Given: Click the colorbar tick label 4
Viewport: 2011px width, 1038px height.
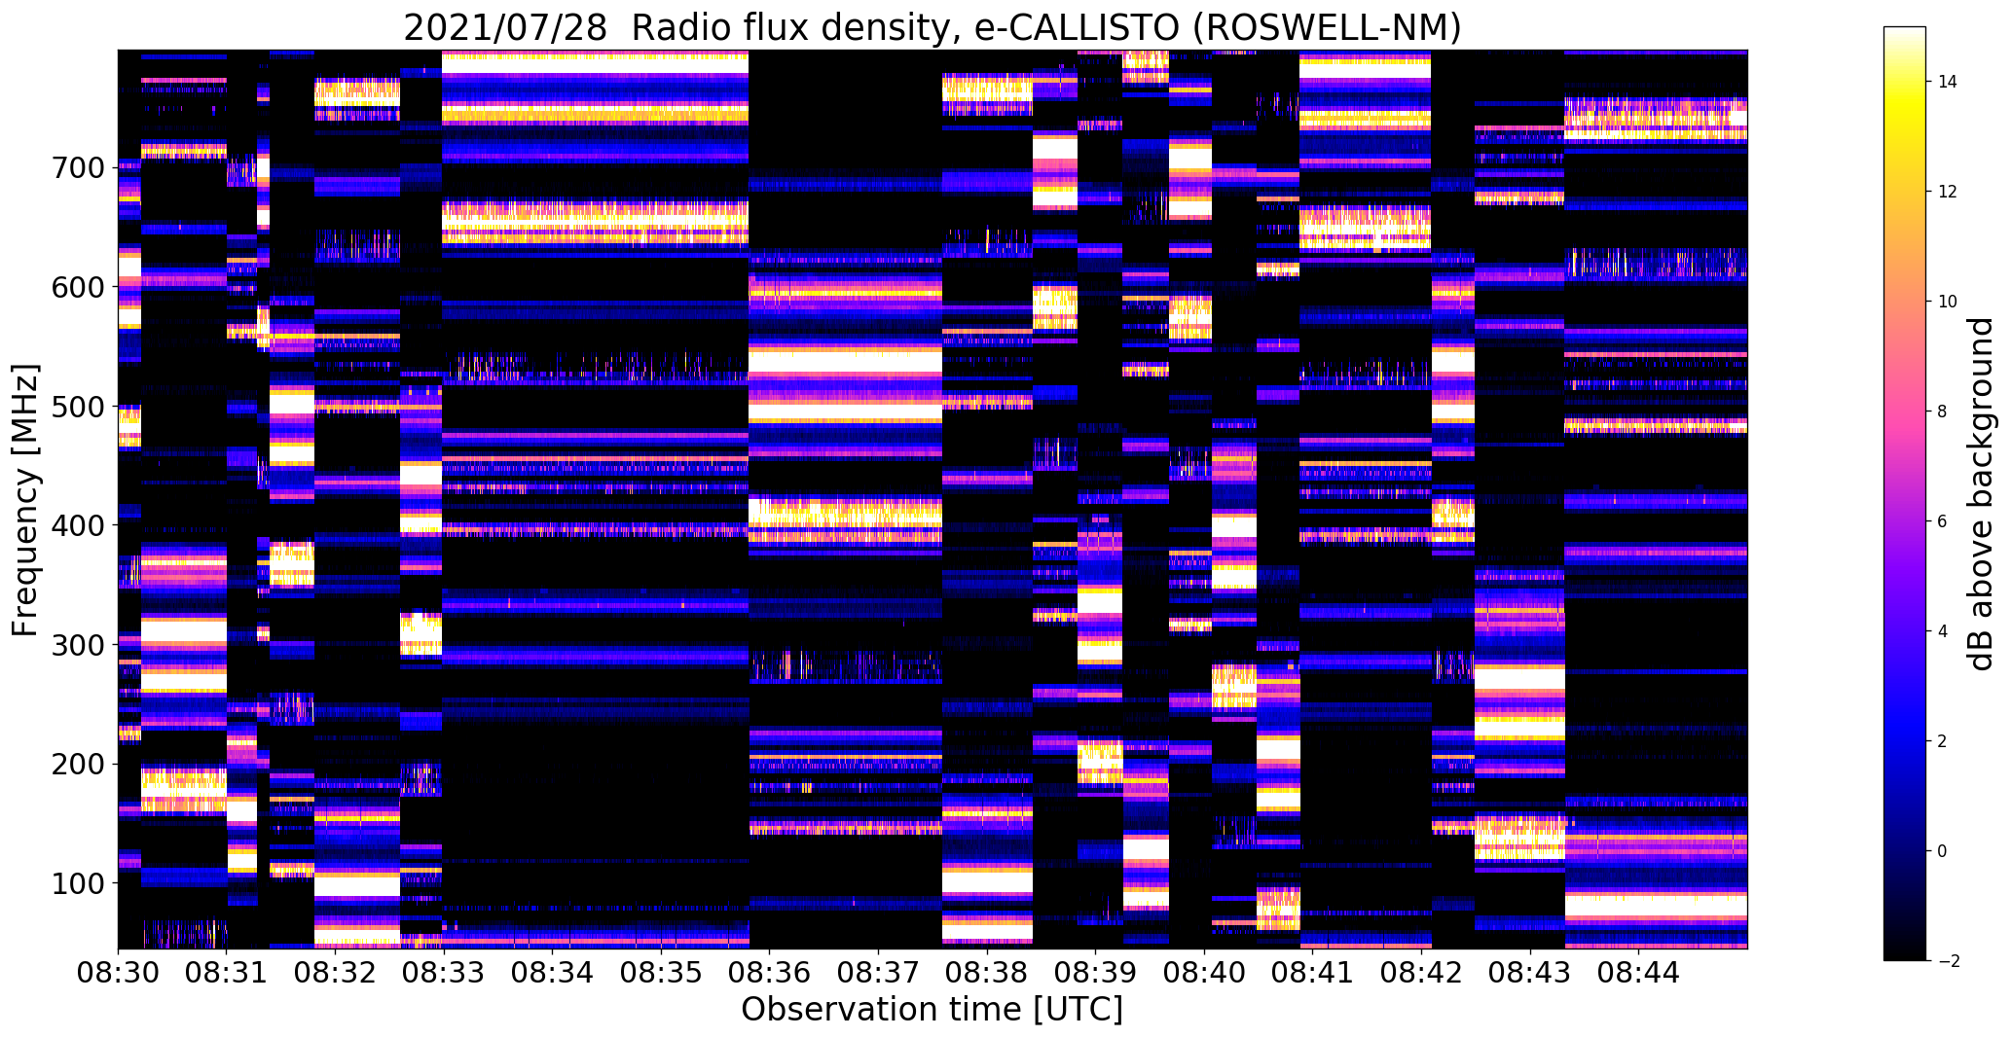Looking at the screenshot, I should (x=1942, y=631).
